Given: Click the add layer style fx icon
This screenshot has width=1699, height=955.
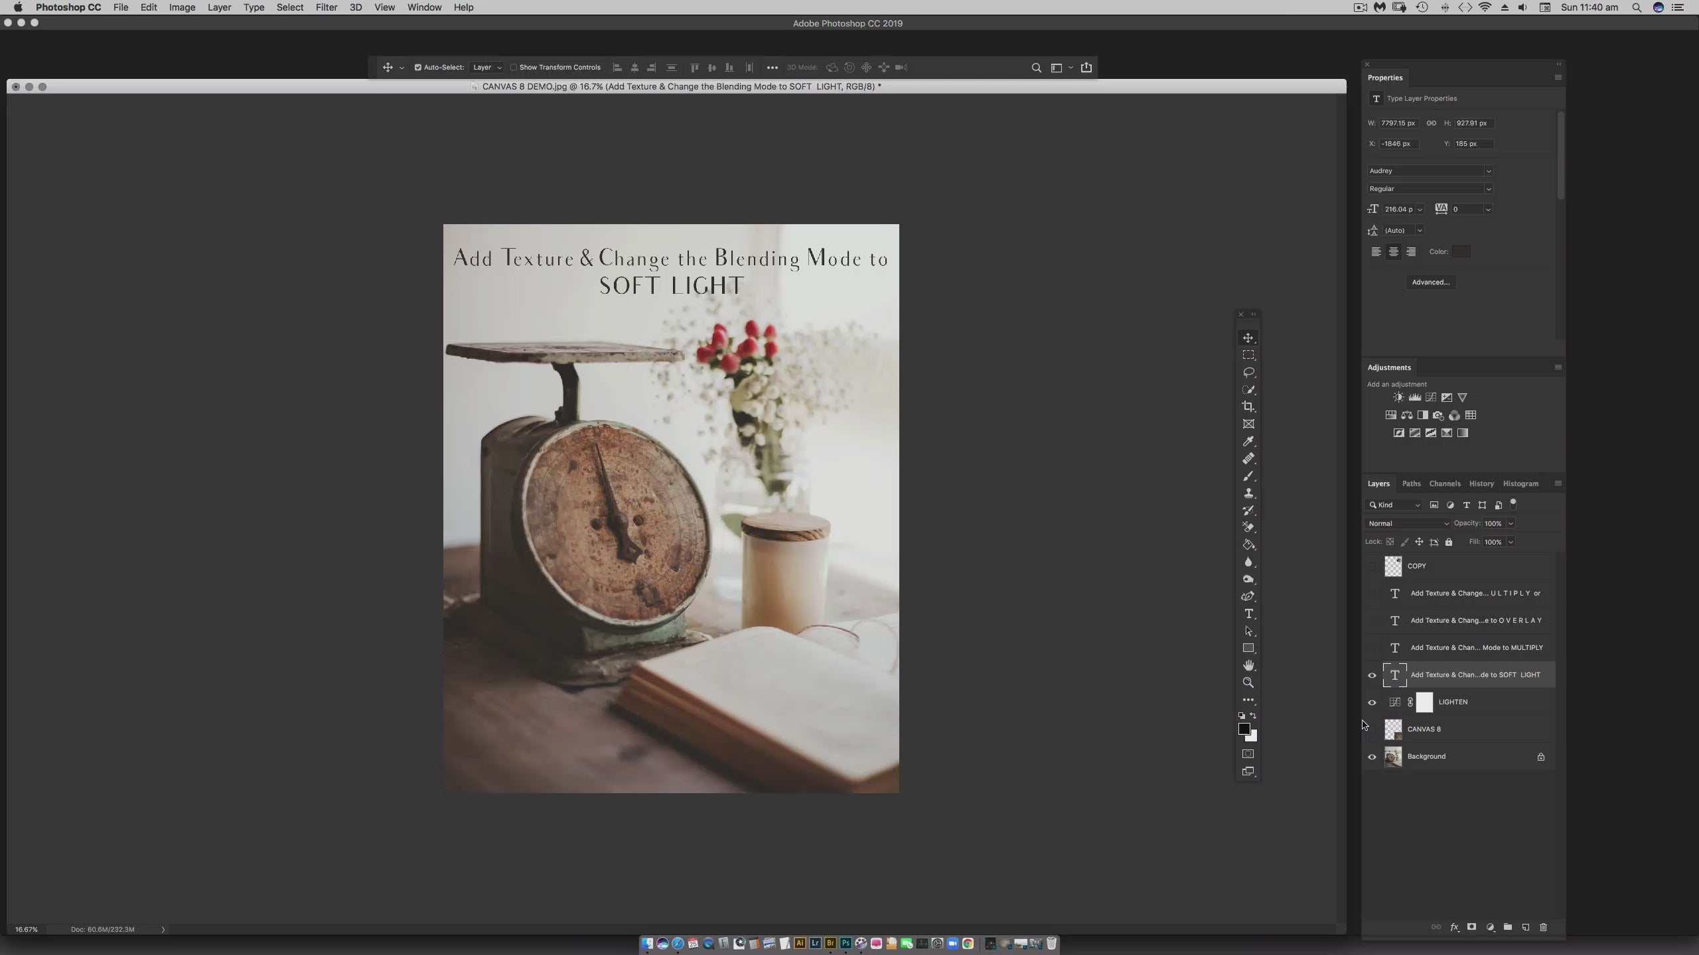Looking at the screenshot, I should [x=1454, y=927].
